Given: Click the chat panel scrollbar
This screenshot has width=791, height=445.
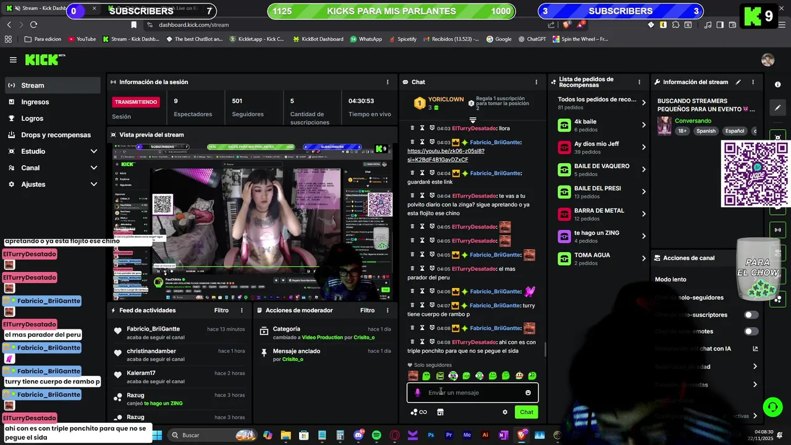Looking at the screenshot, I should click(544, 349).
